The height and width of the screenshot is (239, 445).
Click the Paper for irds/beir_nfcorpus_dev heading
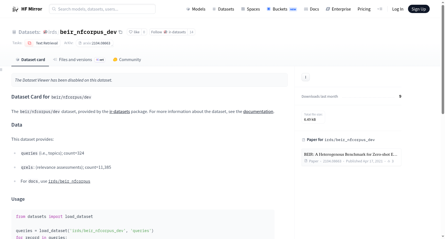click(x=341, y=140)
